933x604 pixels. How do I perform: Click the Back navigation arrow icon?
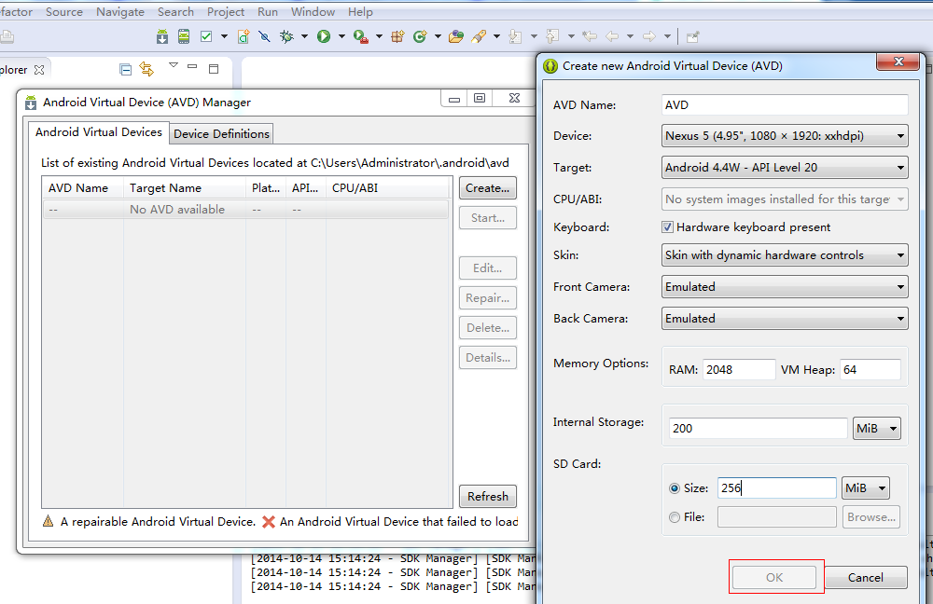pos(612,37)
